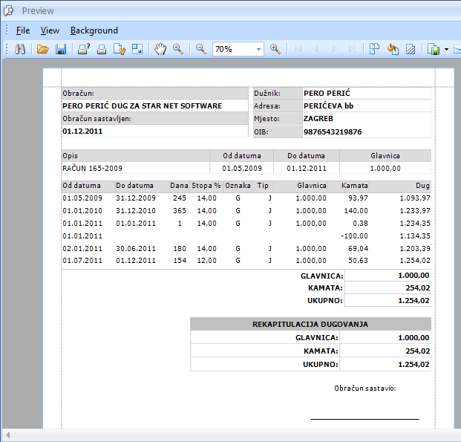The image size is (461, 442).
Task: Open a file with the folder icon
Action: click(x=42, y=49)
